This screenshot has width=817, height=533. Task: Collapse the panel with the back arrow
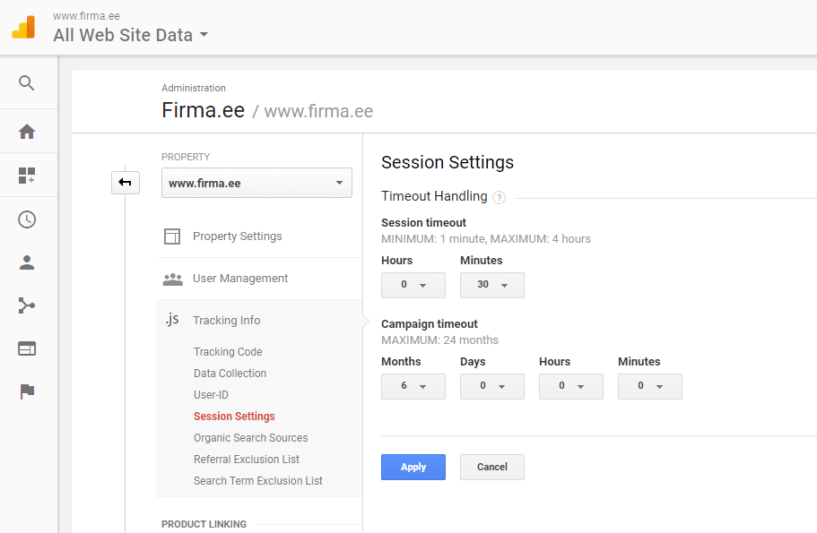126,182
